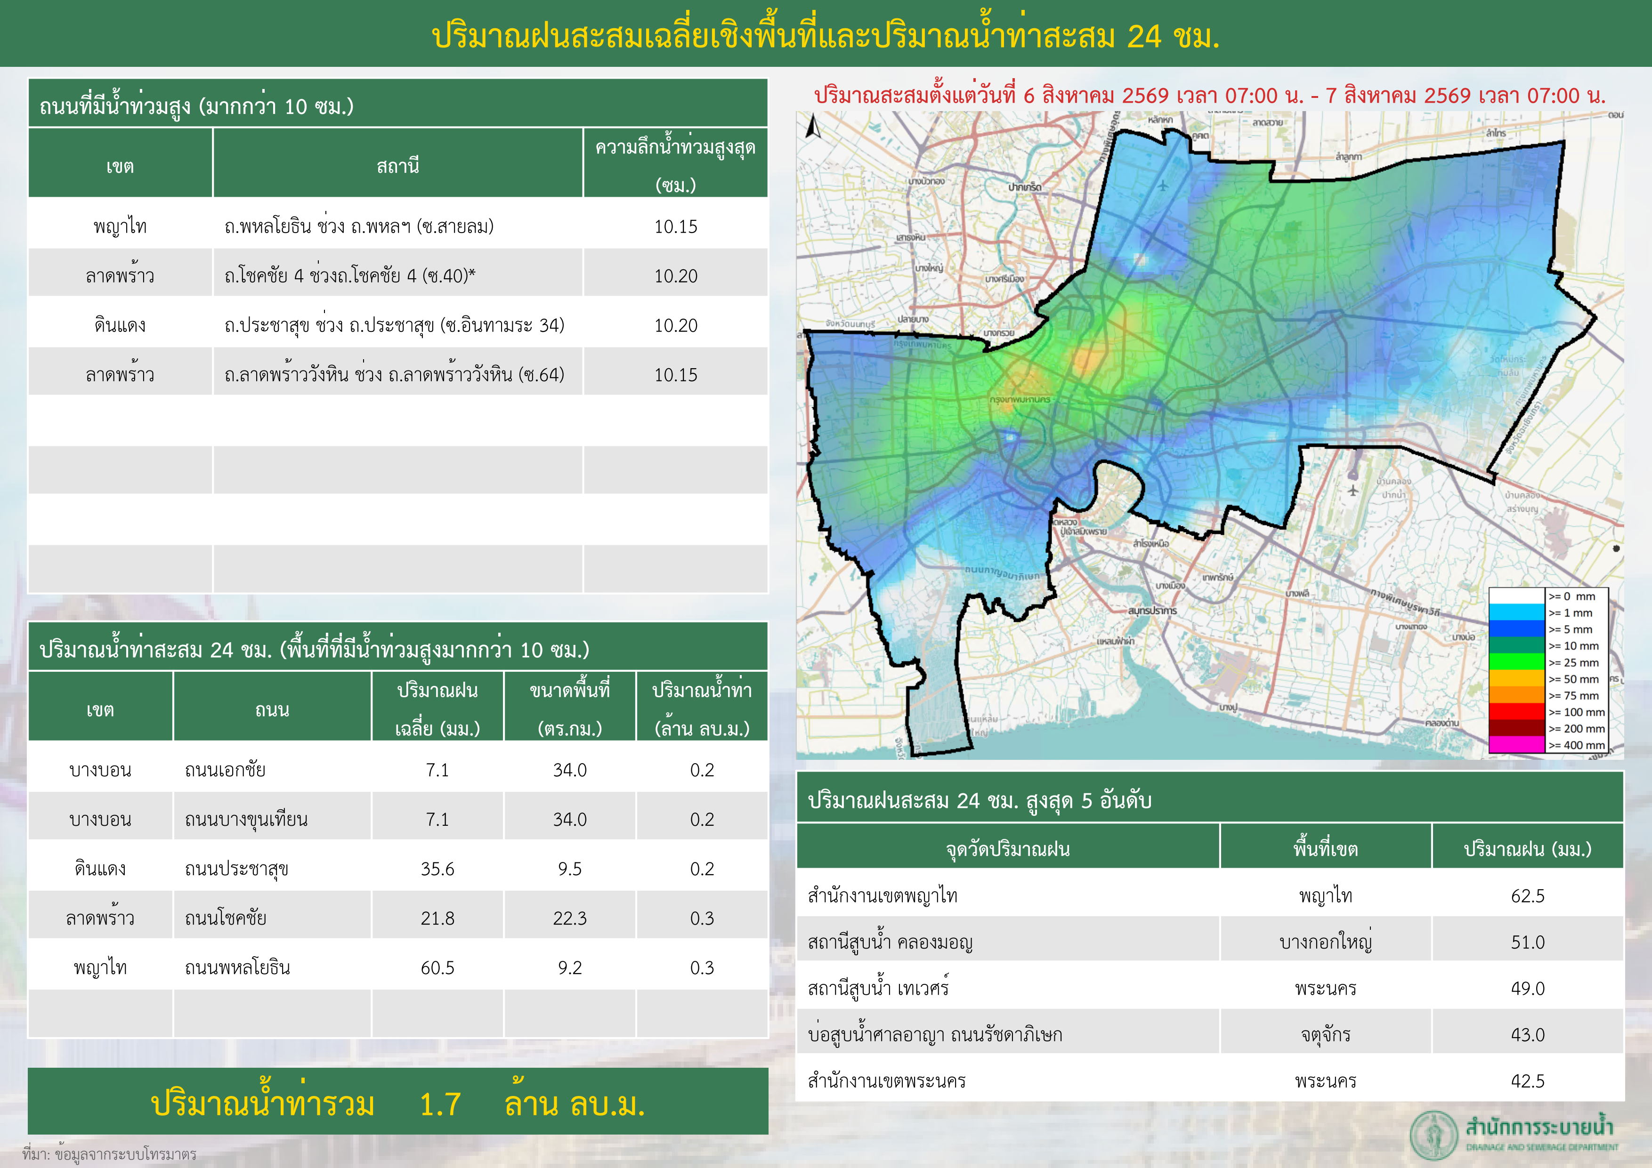This screenshot has height=1168, width=1652.
Task: Select the light blue >= 1 mm legend swatch
Action: [x=1517, y=612]
